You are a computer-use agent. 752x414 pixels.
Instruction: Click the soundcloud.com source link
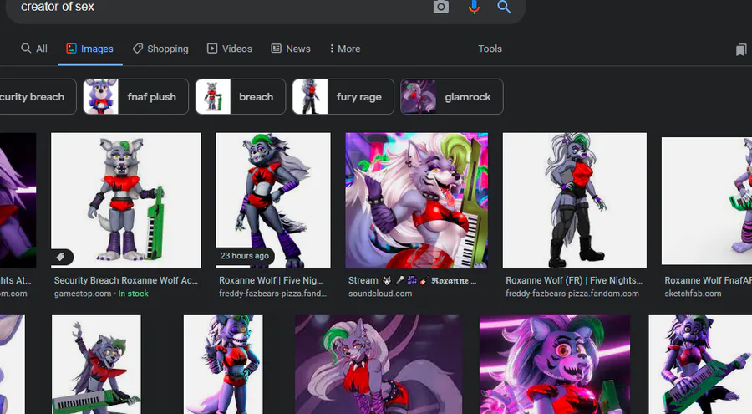pyautogui.click(x=380, y=294)
